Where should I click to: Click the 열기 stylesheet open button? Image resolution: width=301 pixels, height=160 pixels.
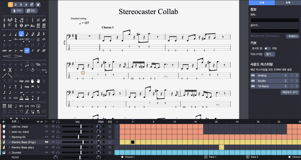[x=269, y=54]
